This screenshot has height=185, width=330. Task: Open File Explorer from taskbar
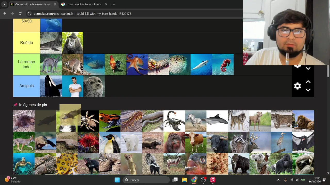pos(184,180)
